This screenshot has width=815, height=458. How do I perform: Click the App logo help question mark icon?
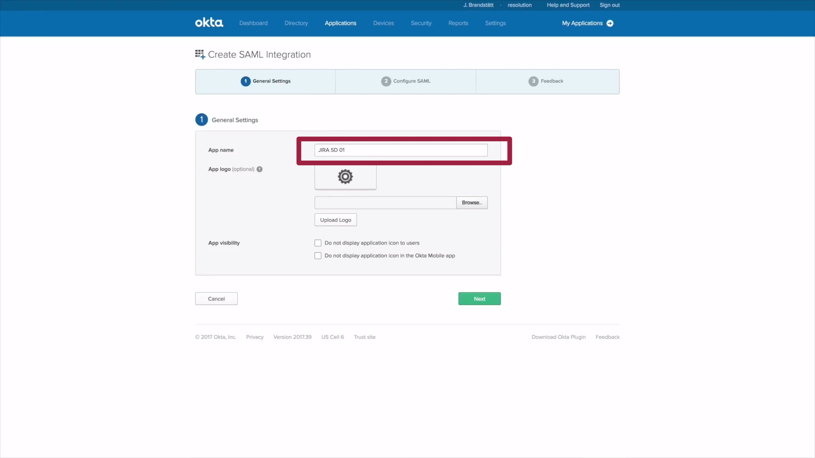(x=259, y=169)
